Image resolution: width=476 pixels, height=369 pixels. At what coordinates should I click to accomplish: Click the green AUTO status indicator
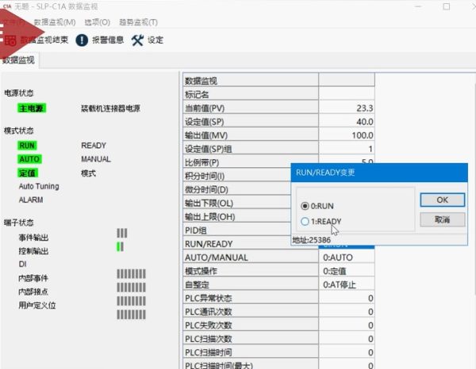(x=29, y=159)
